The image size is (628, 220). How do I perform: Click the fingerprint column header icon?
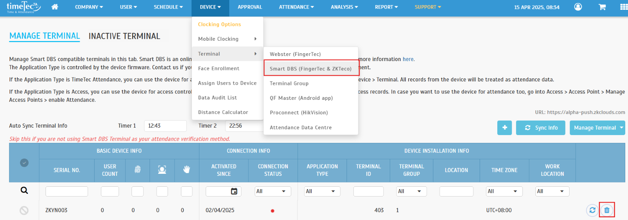[x=137, y=170]
